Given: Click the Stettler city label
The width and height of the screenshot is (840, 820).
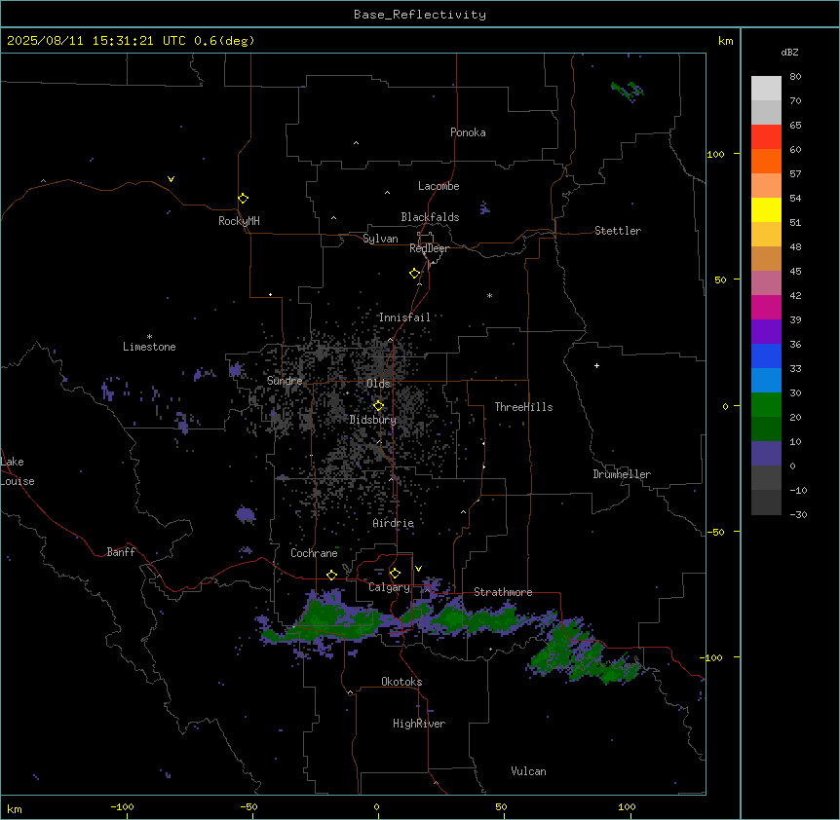Looking at the screenshot, I should click(618, 231).
